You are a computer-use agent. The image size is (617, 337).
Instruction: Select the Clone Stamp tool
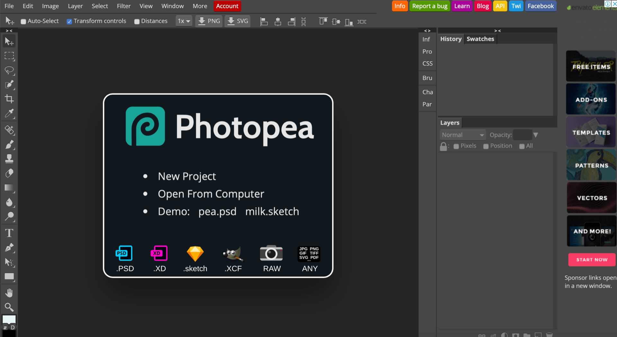point(9,159)
